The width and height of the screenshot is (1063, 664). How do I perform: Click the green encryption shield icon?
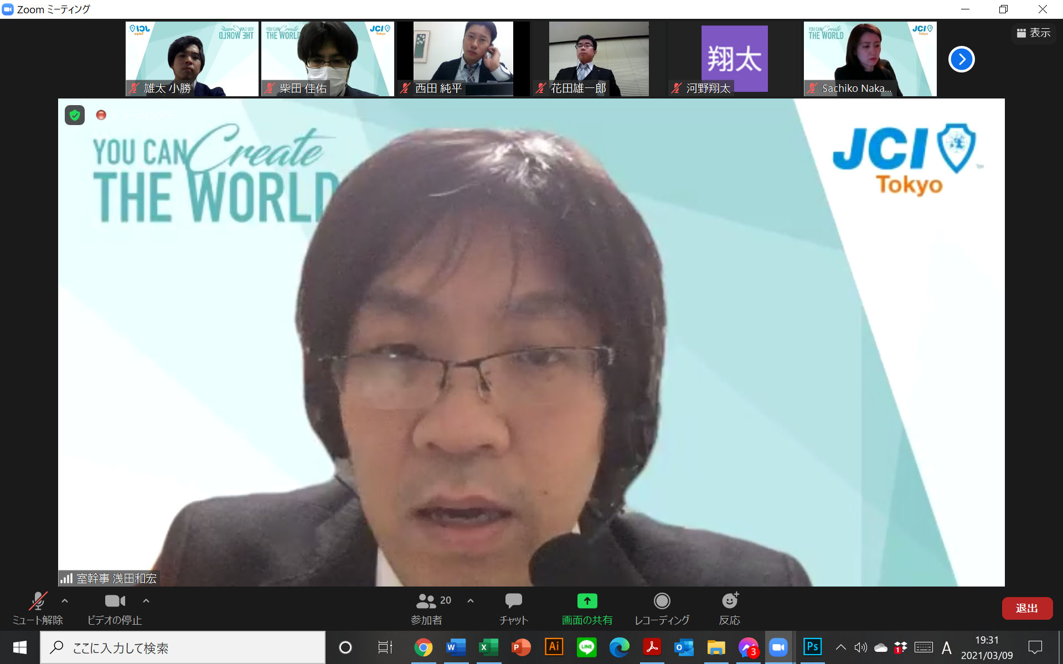(75, 115)
